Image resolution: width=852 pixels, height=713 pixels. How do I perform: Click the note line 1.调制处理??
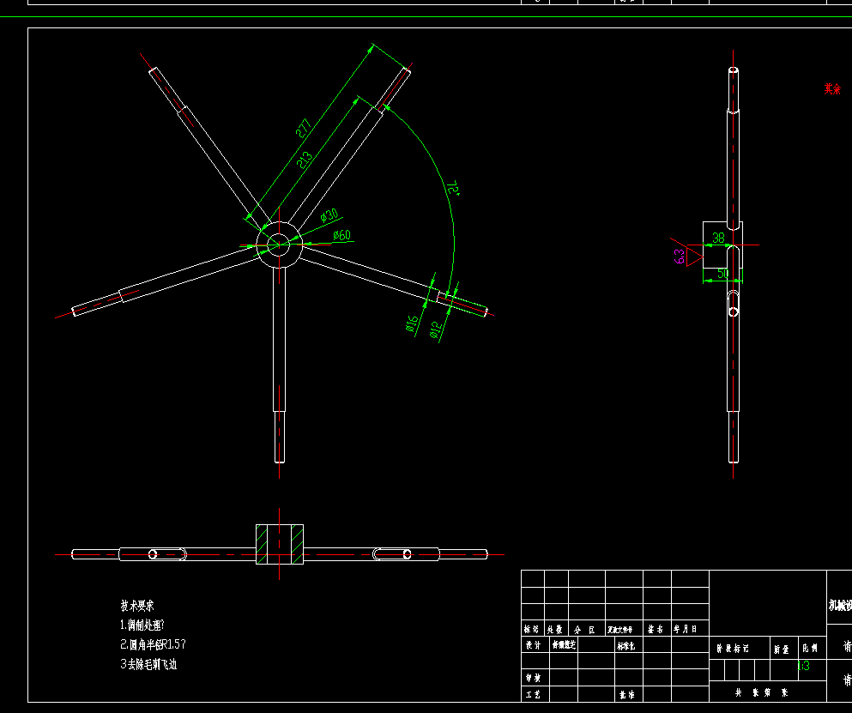point(142,625)
